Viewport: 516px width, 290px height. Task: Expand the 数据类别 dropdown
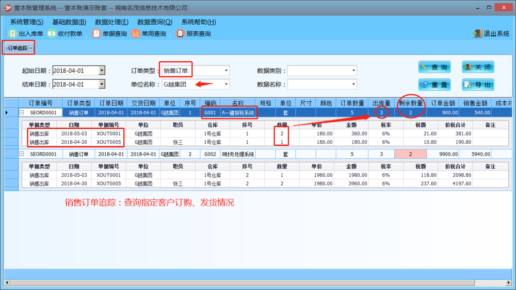click(354, 70)
